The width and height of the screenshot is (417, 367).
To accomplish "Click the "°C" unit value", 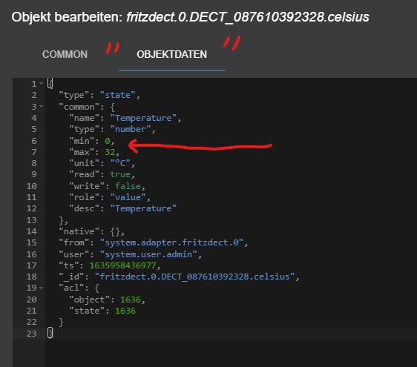I will click(x=120, y=163).
